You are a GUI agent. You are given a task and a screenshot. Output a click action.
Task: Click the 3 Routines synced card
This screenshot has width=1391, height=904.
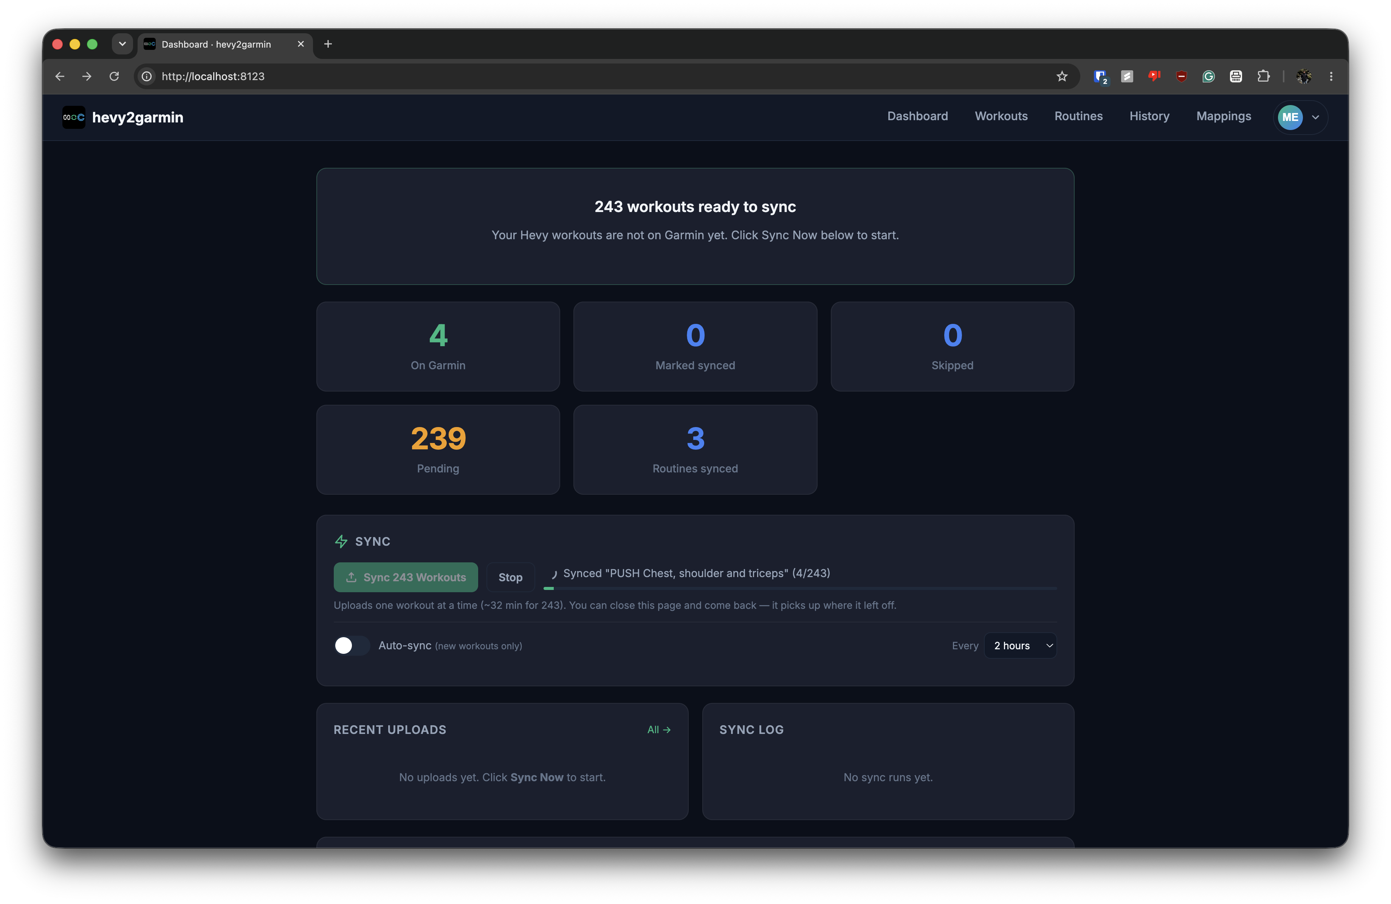(695, 449)
